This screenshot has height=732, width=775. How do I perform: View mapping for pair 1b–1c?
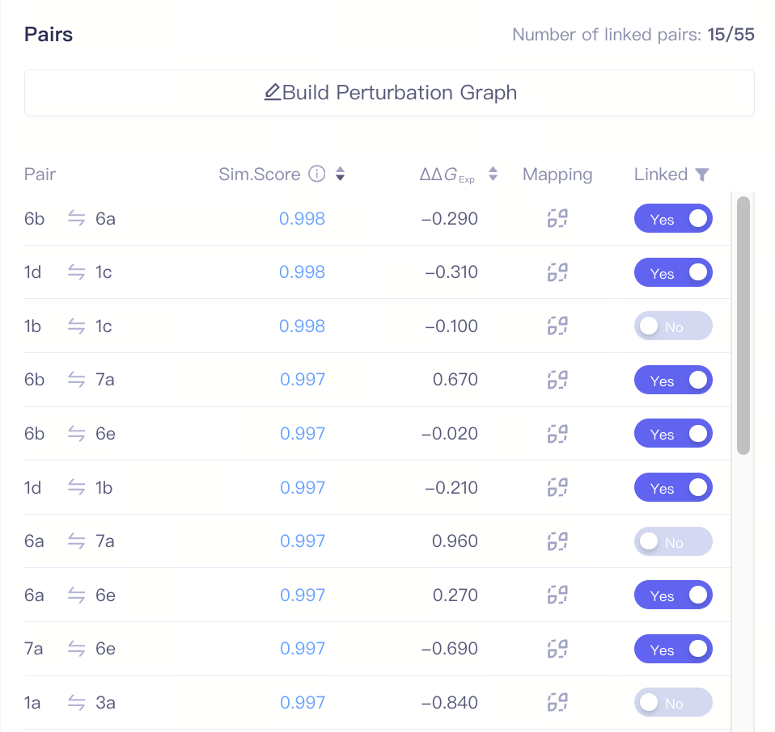click(x=557, y=326)
